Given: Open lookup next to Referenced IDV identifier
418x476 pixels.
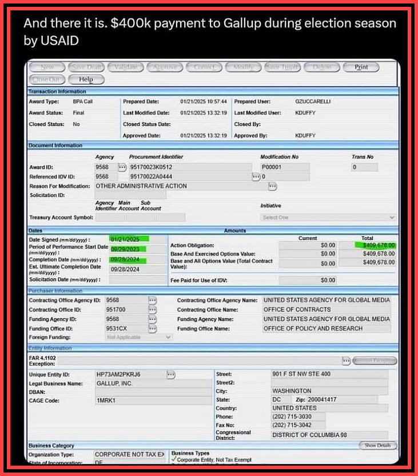Looking at the screenshot, I should pyautogui.click(x=256, y=176).
